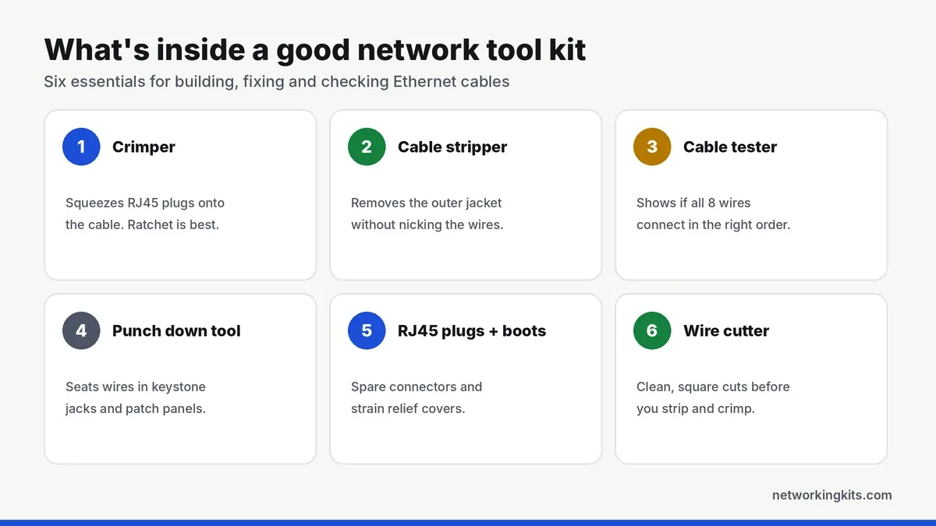Click the main title about network tool kit
The width and height of the screenshot is (936, 526).
click(x=315, y=49)
